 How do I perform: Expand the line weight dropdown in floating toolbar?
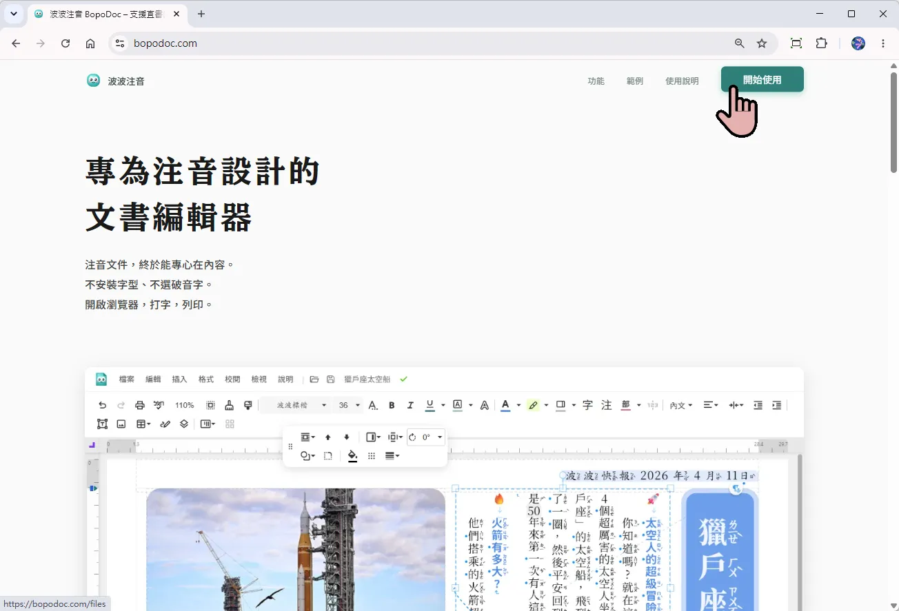[392, 455]
